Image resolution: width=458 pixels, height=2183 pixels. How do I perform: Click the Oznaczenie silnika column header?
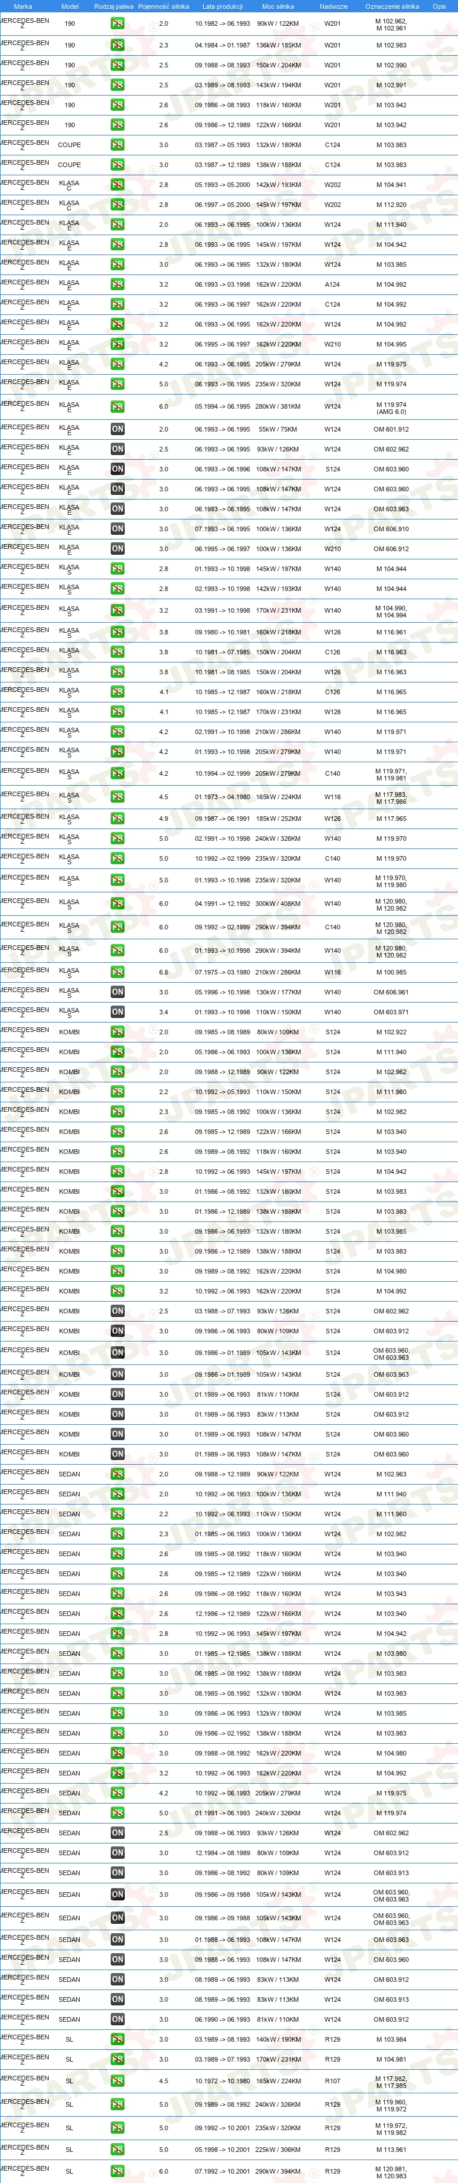392,6
